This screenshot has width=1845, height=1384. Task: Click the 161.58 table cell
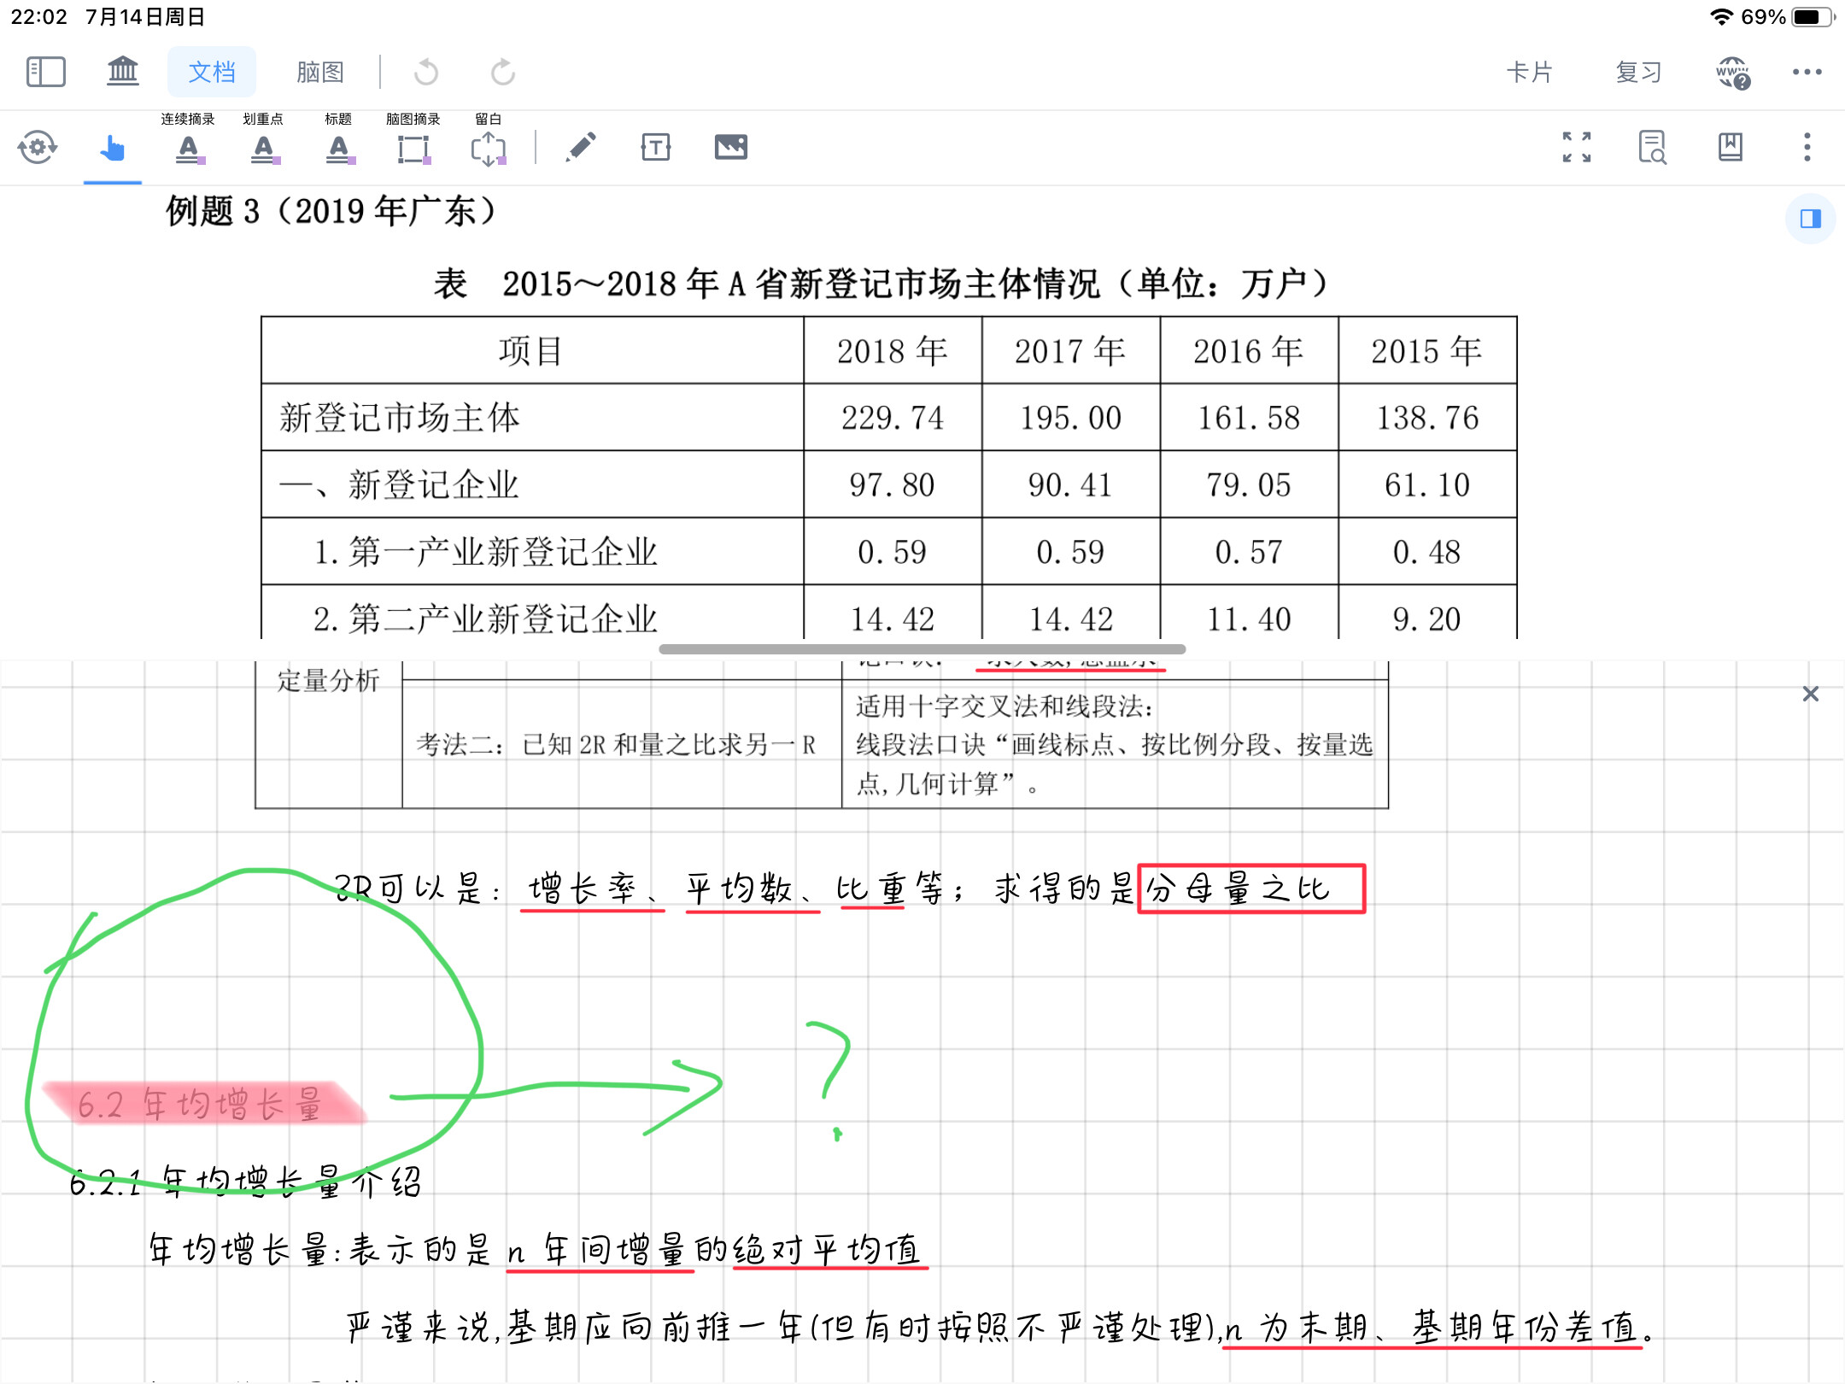pos(1249,418)
